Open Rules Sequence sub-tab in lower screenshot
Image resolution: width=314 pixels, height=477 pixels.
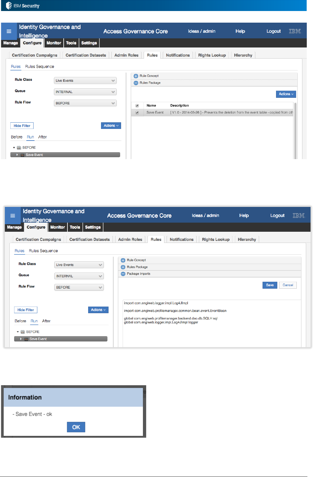pyautogui.click(x=43, y=251)
